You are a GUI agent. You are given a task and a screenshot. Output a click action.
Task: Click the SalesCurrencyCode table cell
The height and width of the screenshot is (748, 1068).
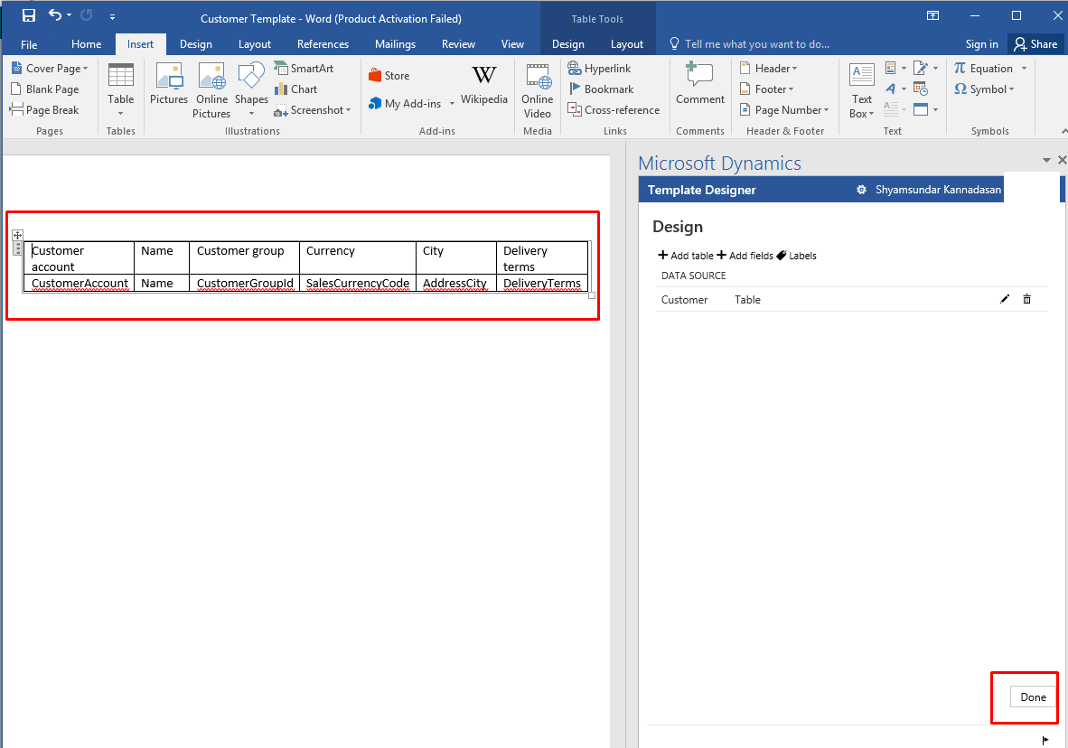(358, 283)
